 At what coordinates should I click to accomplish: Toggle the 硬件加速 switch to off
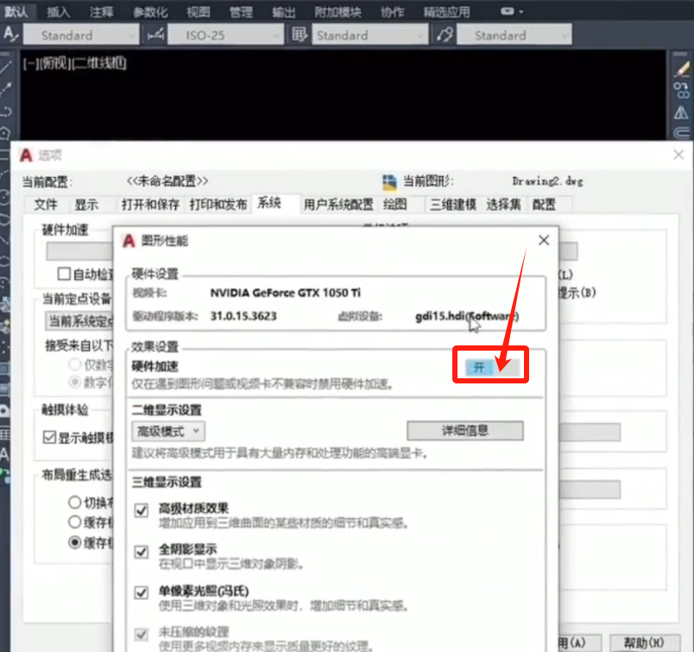pyautogui.click(x=490, y=366)
